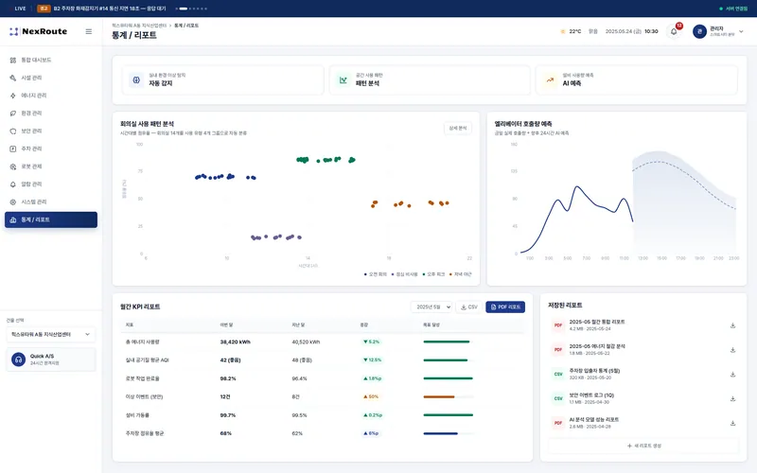Click the admin profile avatar circle
Image resolution: width=757 pixels, height=473 pixels.
699,31
